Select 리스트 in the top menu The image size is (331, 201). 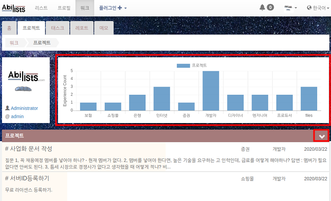coord(41,8)
